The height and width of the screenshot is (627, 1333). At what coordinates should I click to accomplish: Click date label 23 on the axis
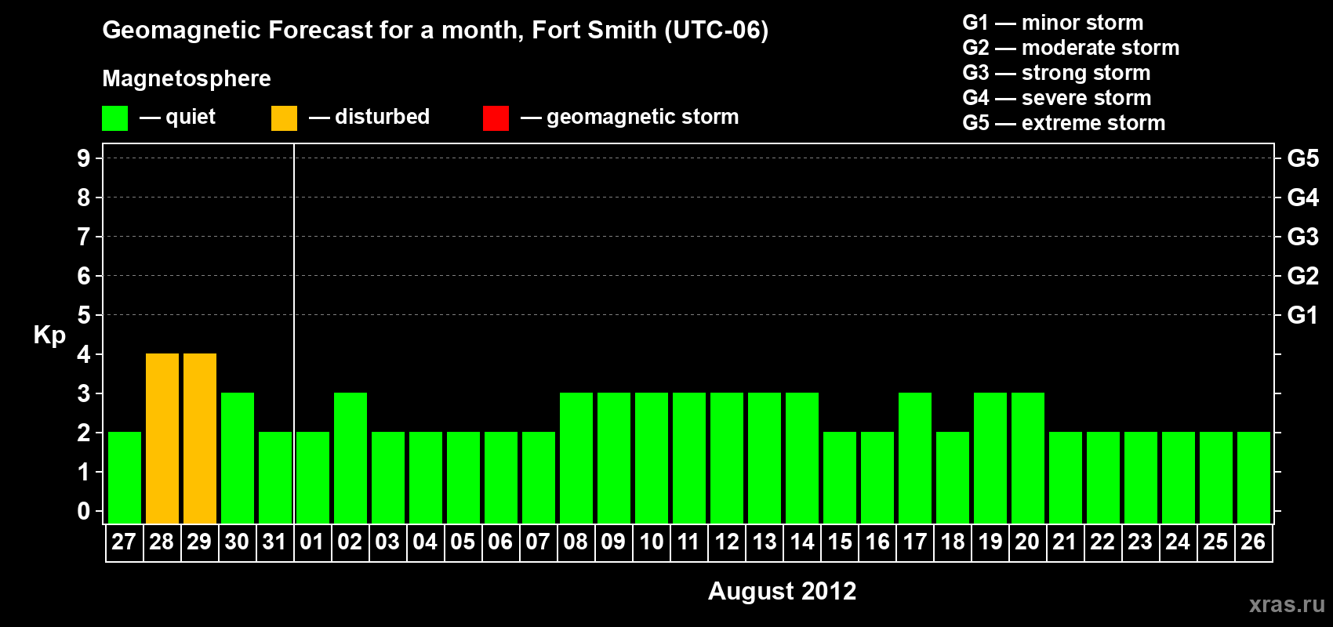[1140, 542]
